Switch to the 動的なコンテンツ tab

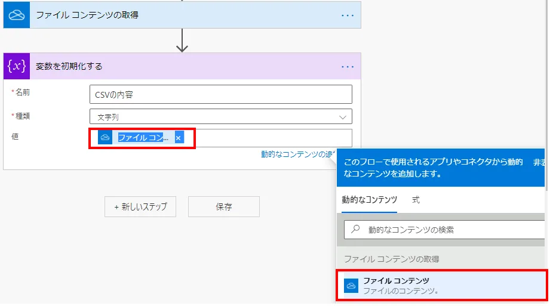369,200
